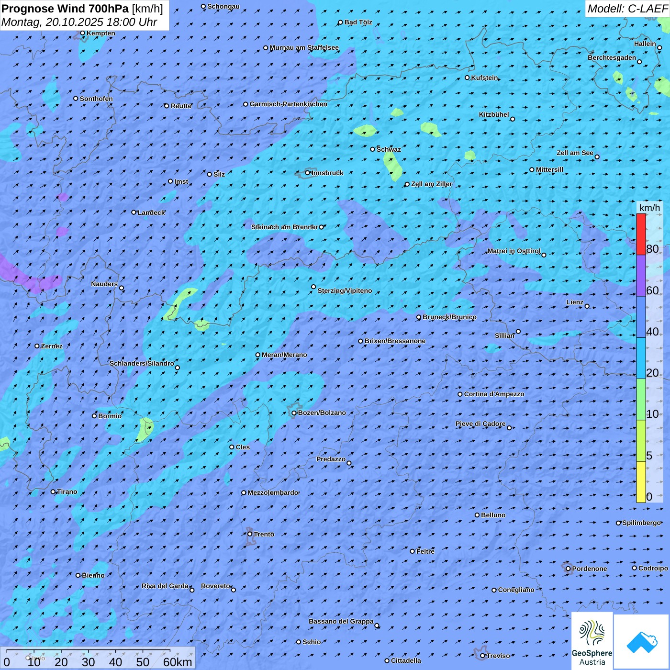Click the Sonthofen city label
Screen dimensions: 670x670
point(96,99)
